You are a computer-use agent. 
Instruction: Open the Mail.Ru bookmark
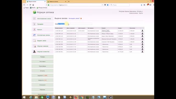click(x=33, y=8)
